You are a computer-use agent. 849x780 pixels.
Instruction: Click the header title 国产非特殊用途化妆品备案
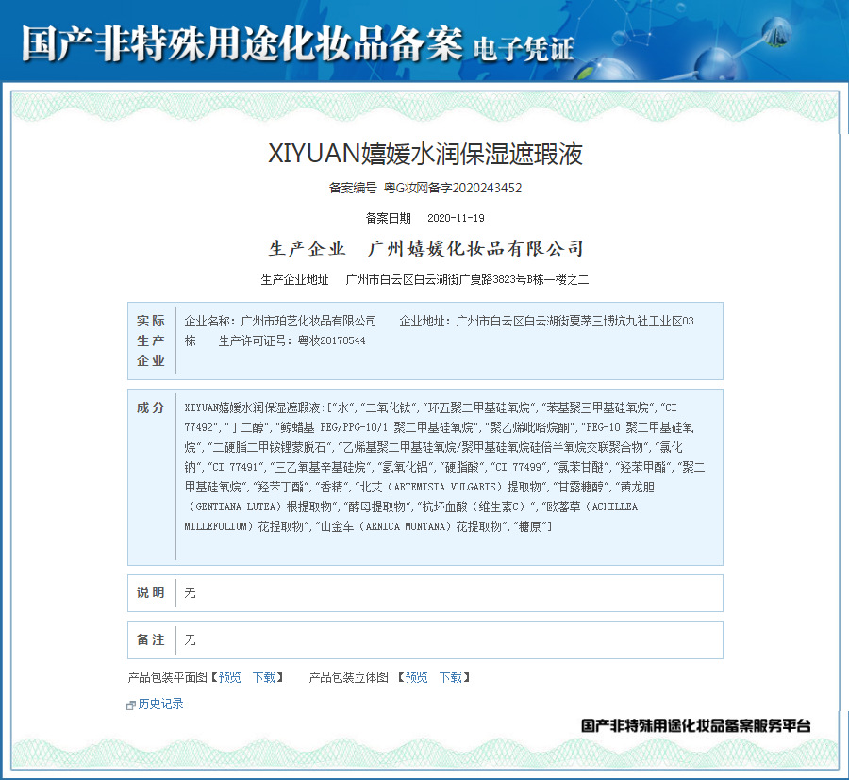pyautogui.click(x=242, y=42)
